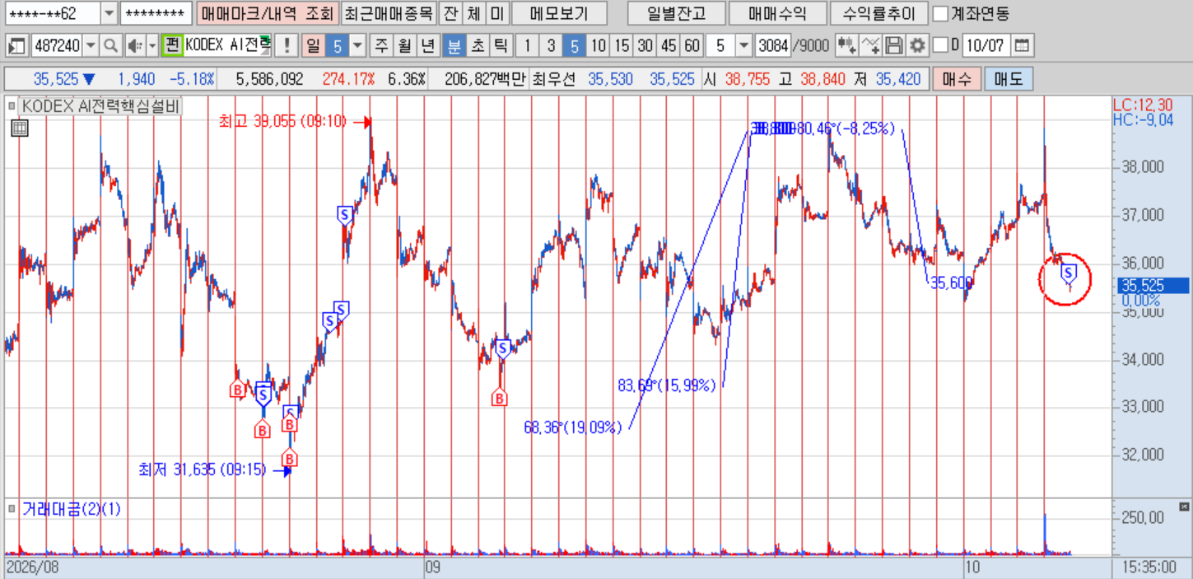Click the blue 매도 sell button
Image resolution: width=1193 pixels, height=579 pixels.
pos(1009,79)
